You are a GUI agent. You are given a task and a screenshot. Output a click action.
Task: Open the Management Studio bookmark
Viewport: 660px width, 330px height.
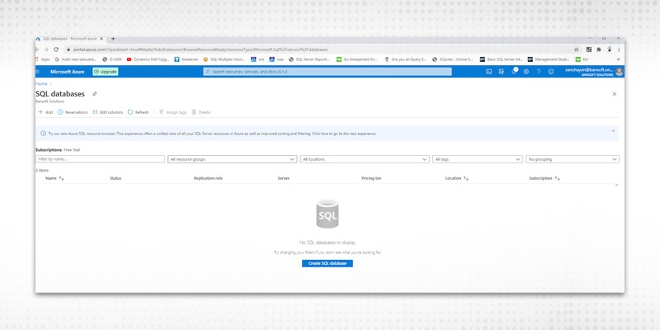pos(549,59)
